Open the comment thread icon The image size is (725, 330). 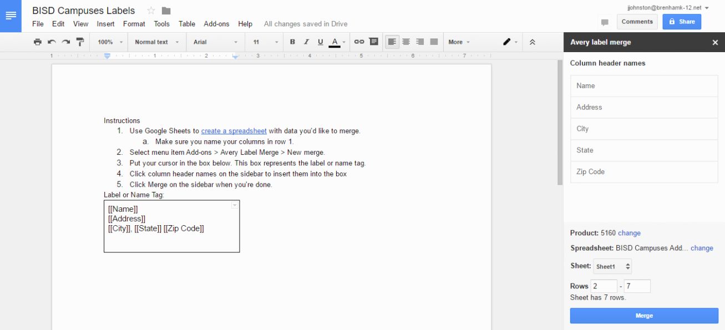pos(605,22)
